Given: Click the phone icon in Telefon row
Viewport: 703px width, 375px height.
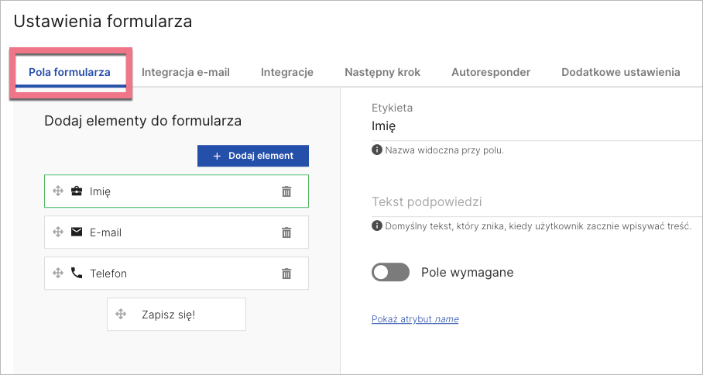Looking at the screenshot, I should [77, 274].
